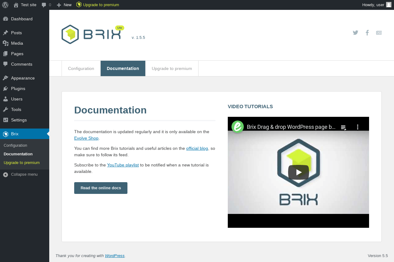Click the VIDEO TUTORIALS heading

point(250,107)
